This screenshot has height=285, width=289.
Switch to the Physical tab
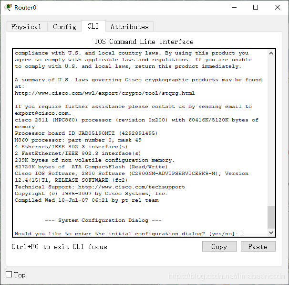(x=27, y=27)
